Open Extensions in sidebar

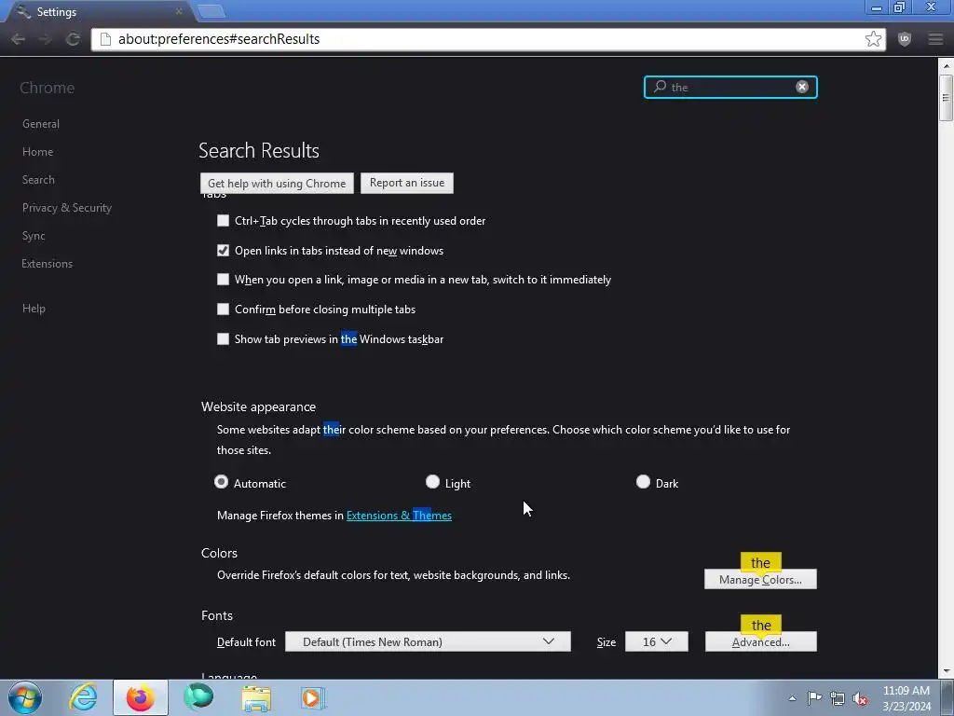point(47,264)
